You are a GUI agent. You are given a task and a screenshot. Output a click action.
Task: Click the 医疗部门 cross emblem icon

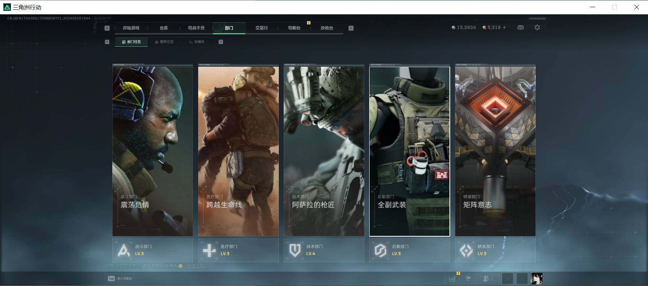tap(209, 250)
